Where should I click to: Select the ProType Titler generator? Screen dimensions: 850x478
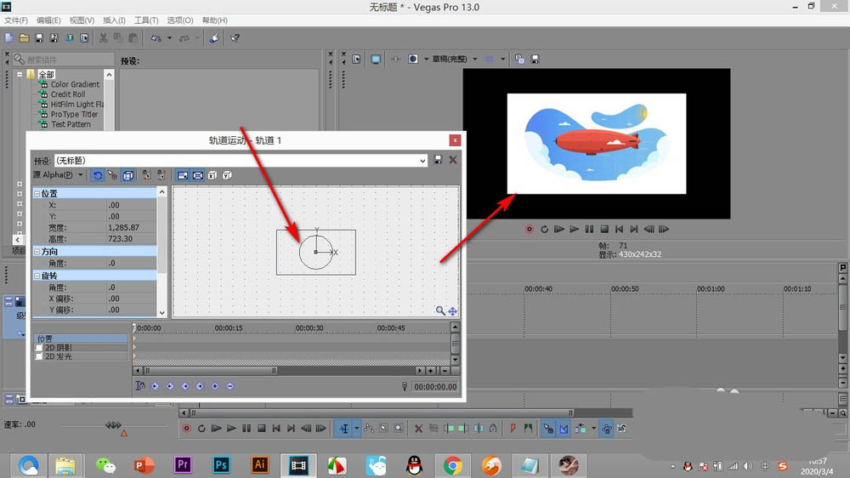pyautogui.click(x=74, y=115)
